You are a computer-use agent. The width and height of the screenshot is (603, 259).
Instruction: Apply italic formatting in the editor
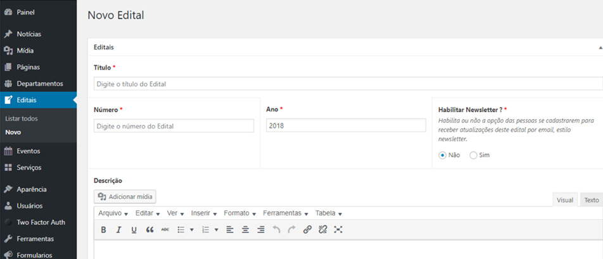(118, 230)
